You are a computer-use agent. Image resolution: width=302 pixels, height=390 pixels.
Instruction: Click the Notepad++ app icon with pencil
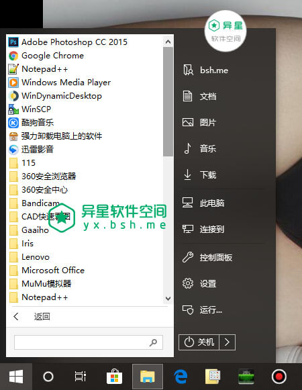[x=13, y=69]
